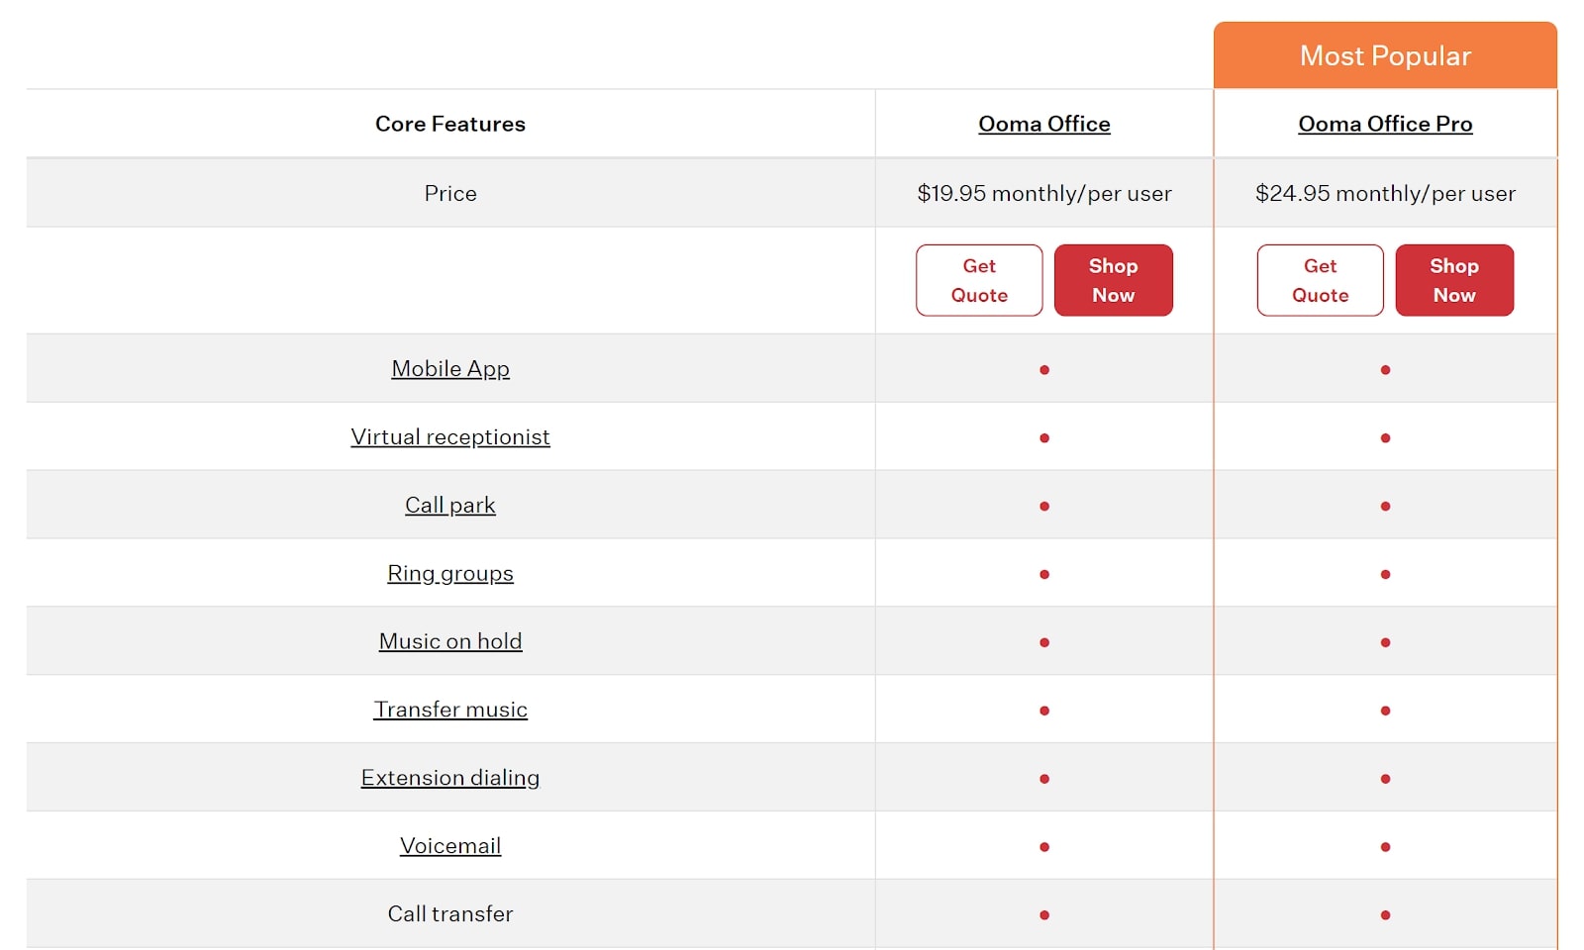The height and width of the screenshot is (950, 1584).
Task: Click Music on hold dot under Ooma Office Pro
Action: 1385,642
